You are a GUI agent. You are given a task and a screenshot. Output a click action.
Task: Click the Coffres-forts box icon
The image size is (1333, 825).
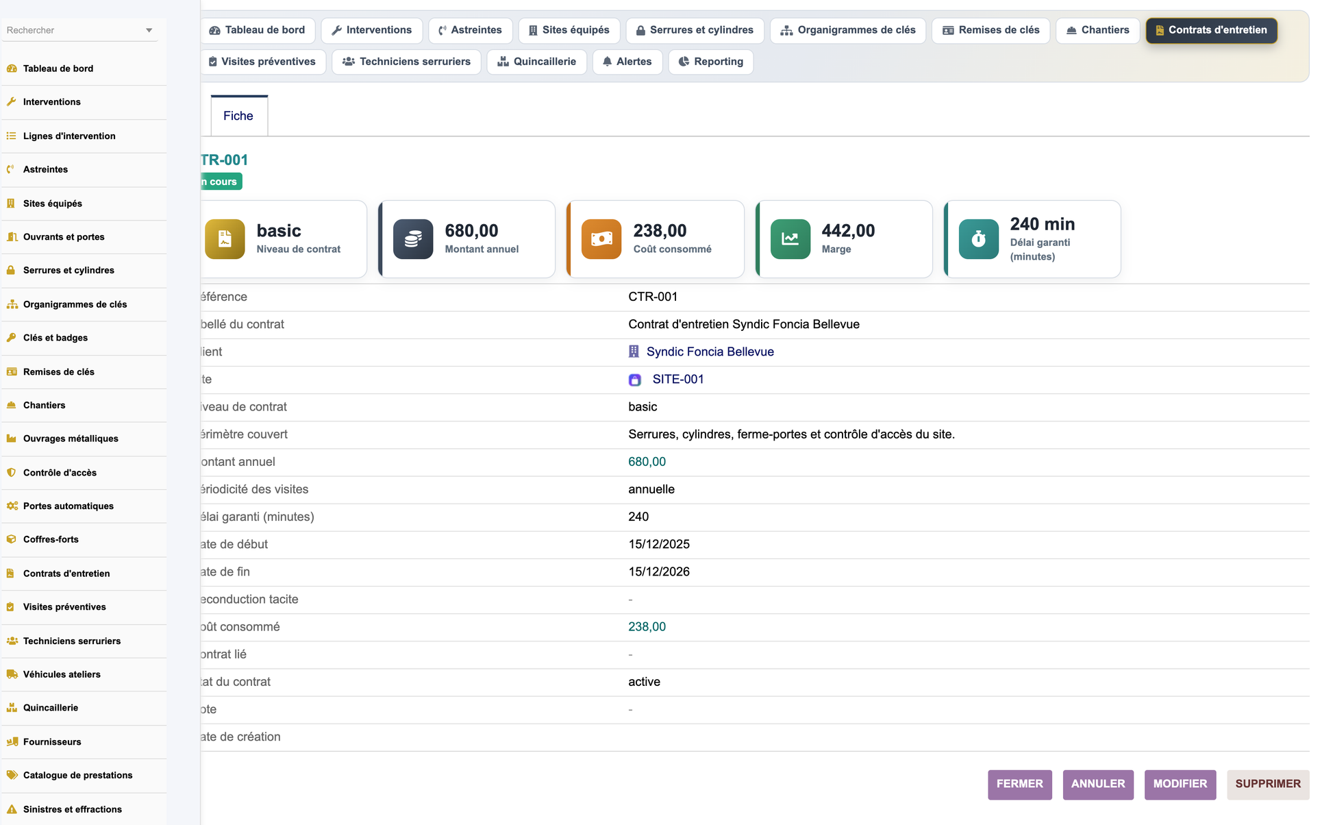(x=12, y=540)
